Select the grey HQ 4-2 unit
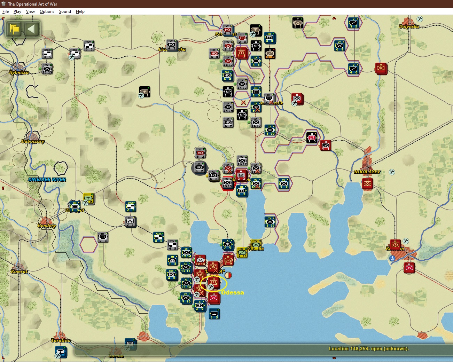 tap(228, 123)
